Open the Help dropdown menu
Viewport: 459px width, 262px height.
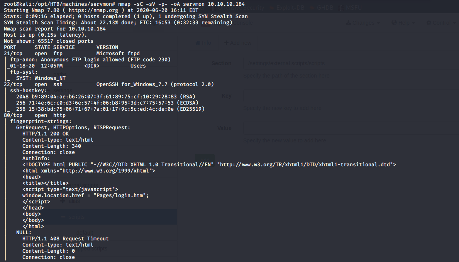403,23
